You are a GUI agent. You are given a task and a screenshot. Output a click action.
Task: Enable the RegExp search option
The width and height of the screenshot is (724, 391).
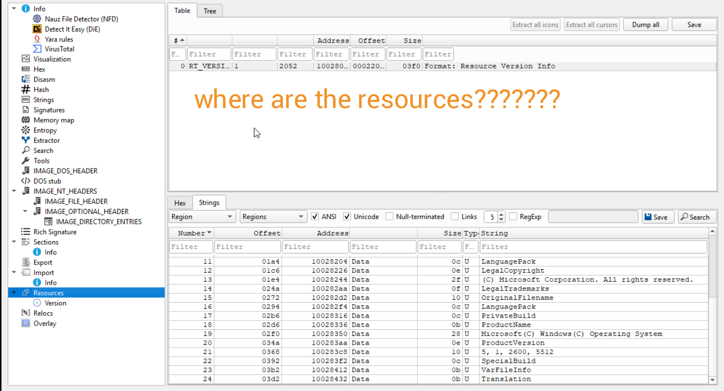point(513,216)
